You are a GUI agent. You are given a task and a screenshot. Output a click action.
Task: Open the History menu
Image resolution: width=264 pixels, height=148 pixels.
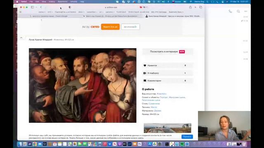click(x=52, y=2)
